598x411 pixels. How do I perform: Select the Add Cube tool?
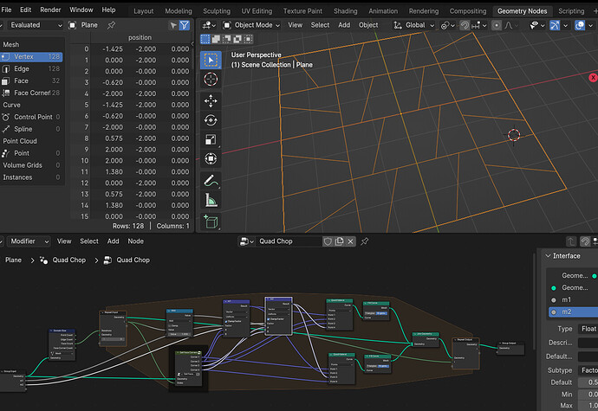click(211, 222)
